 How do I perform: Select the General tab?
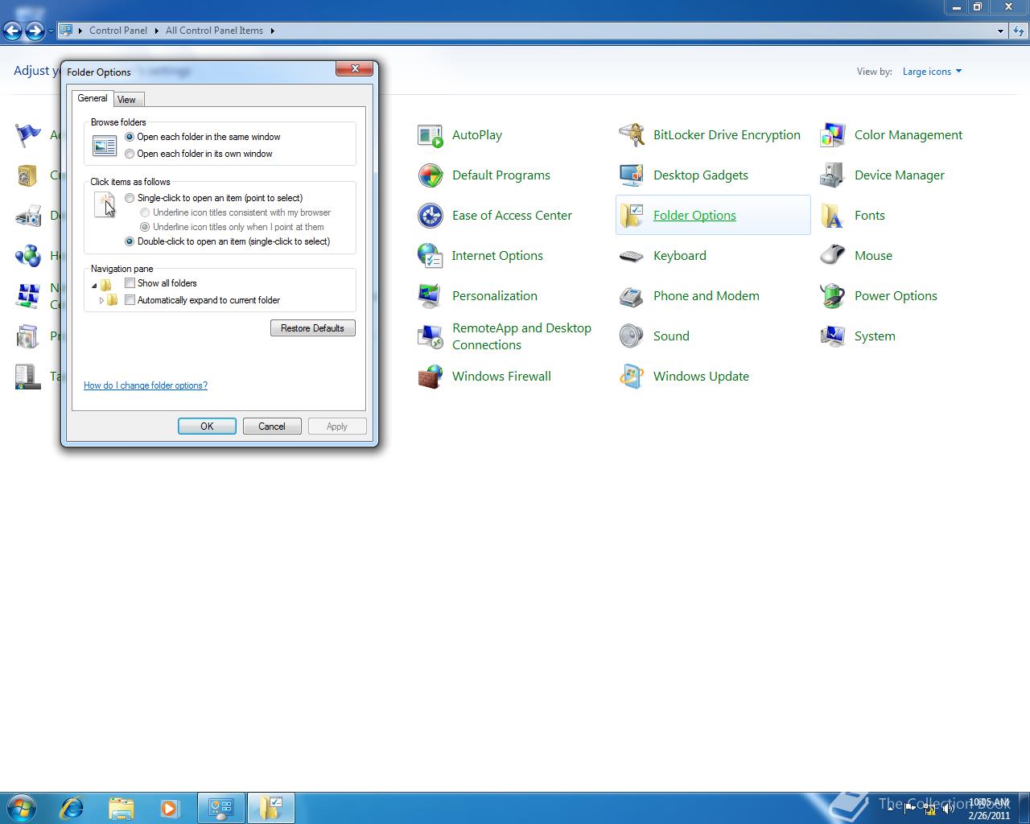click(93, 98)
